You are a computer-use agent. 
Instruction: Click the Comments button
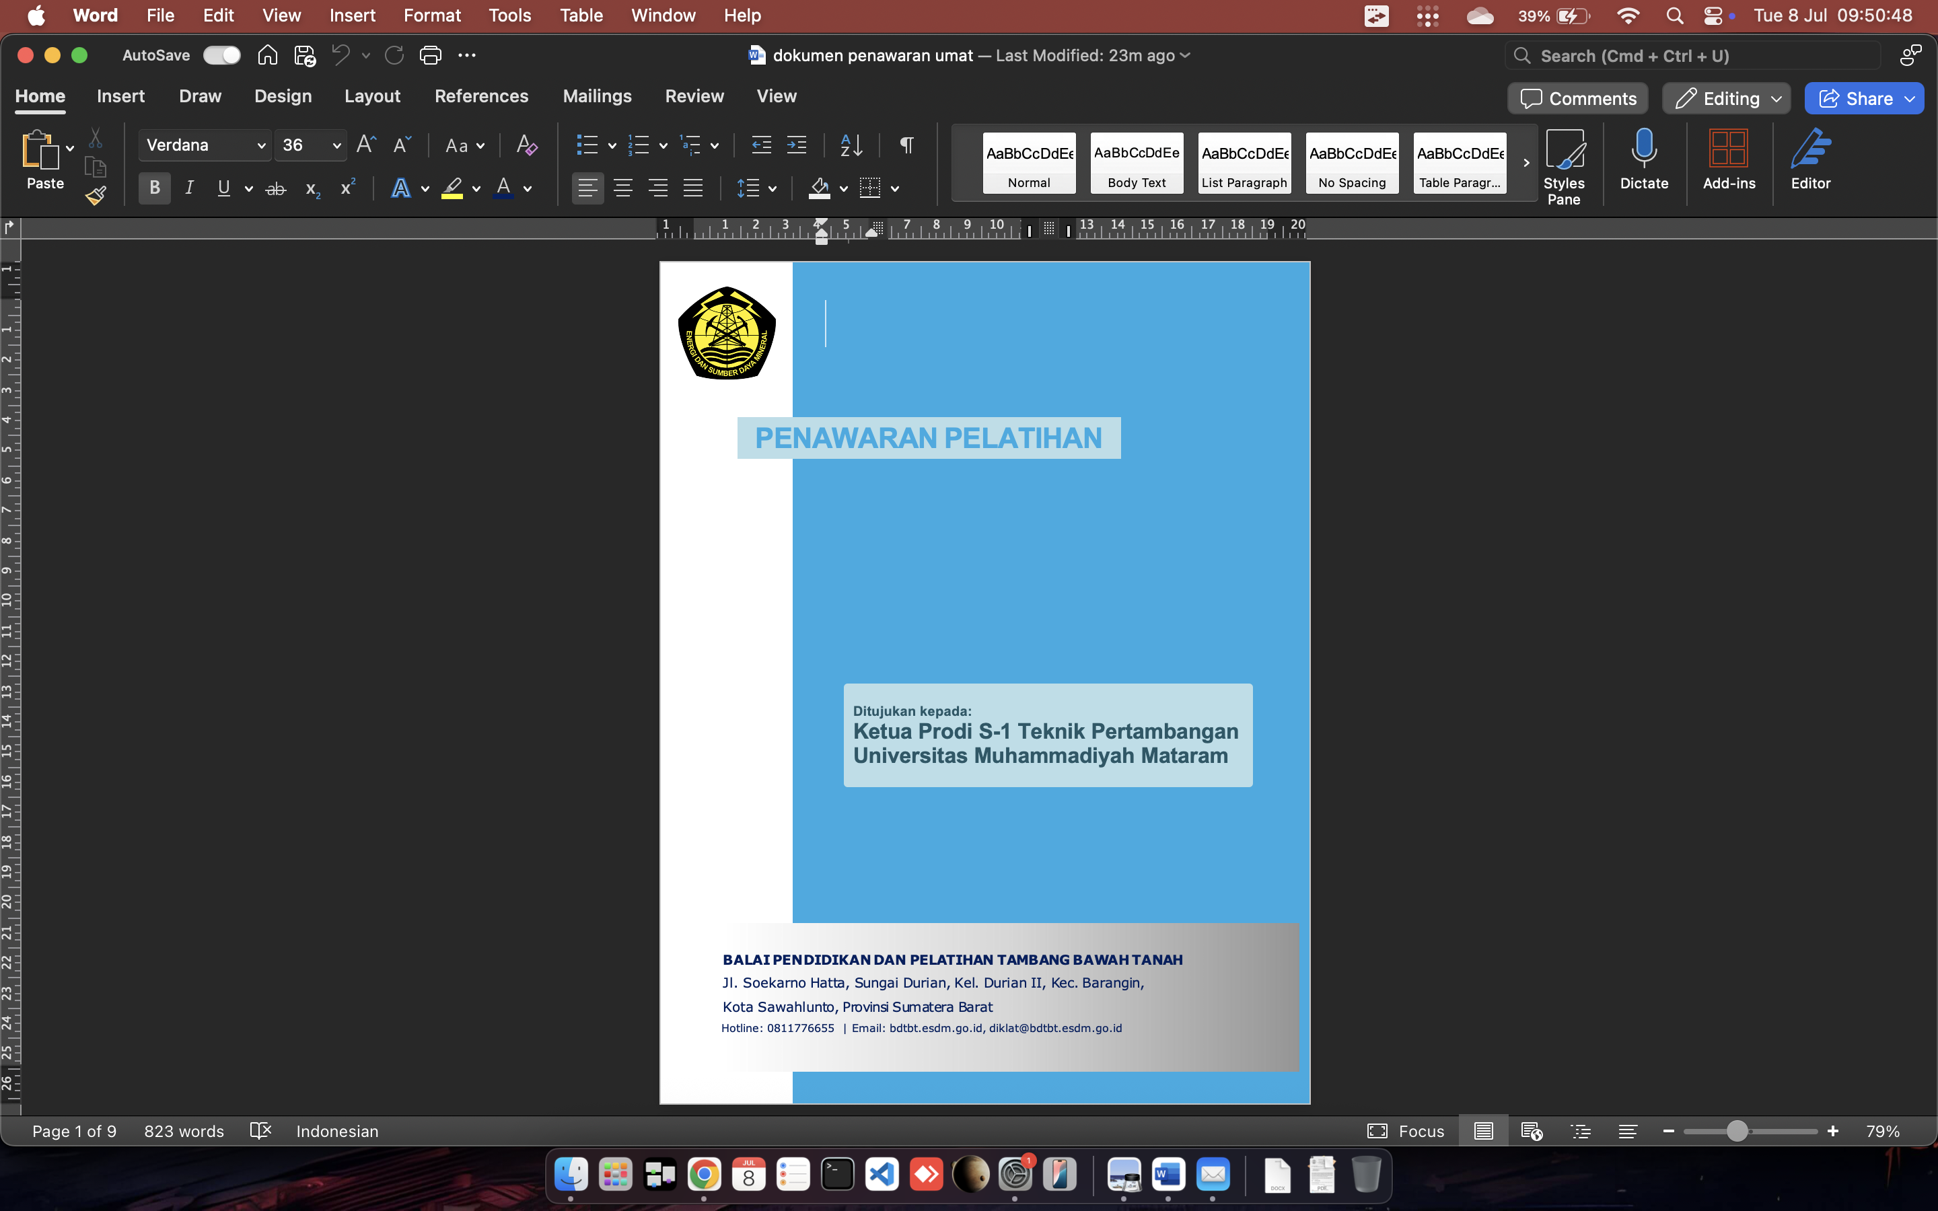click(x=1577, y=98)
